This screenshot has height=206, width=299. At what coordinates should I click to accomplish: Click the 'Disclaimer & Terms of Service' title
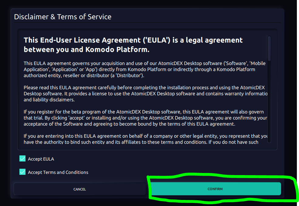[63, 17]
